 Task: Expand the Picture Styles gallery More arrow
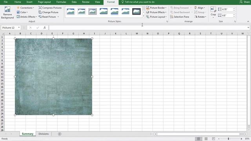(x=144, y=16)
